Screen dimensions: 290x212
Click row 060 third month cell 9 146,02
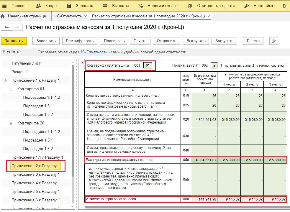click(275, 199)
